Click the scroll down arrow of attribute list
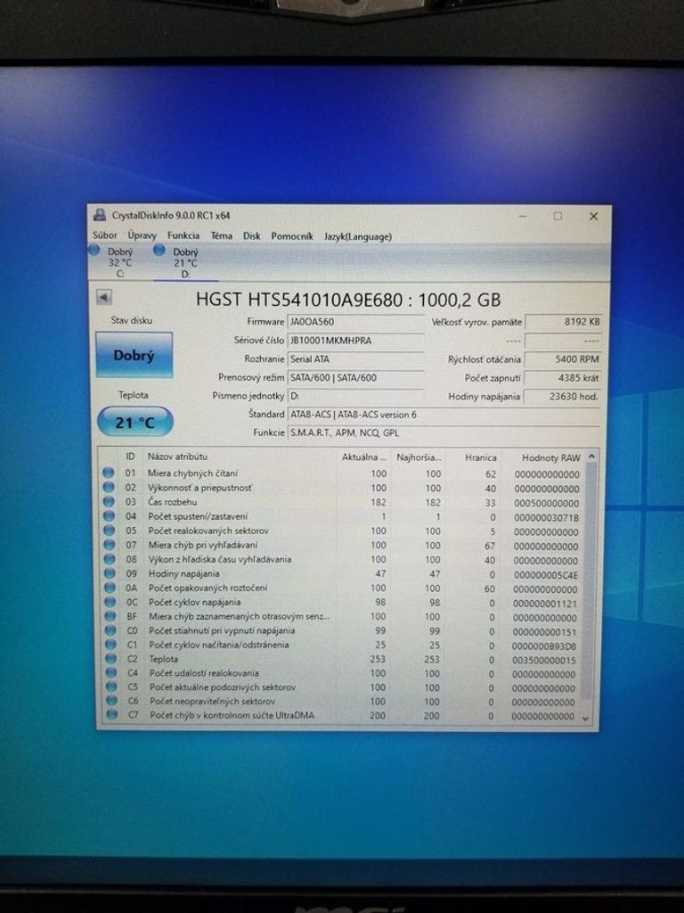Screen dimensions: 684x913 (x=586, y=720)
